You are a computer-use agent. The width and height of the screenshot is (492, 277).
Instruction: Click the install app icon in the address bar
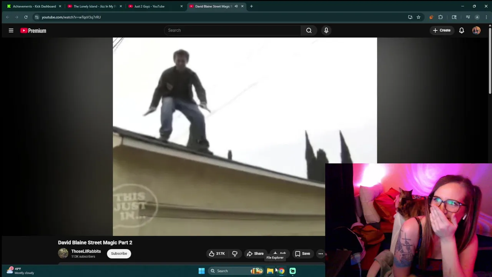[x=410, y=17]
